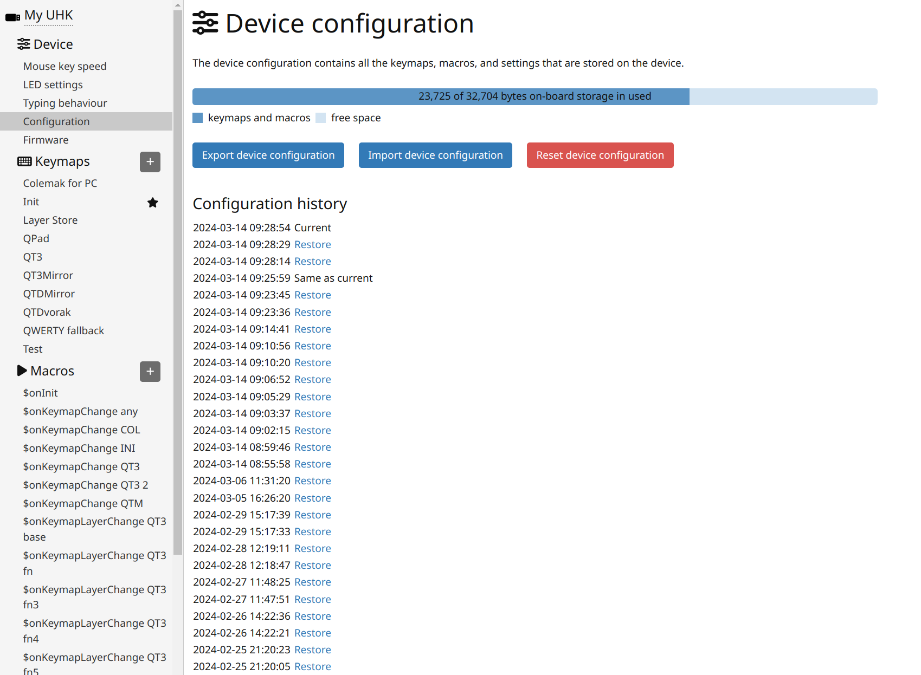The image size is (921, 675).
Task: Click the sliders icon in page heading
Action: point(205,23)
